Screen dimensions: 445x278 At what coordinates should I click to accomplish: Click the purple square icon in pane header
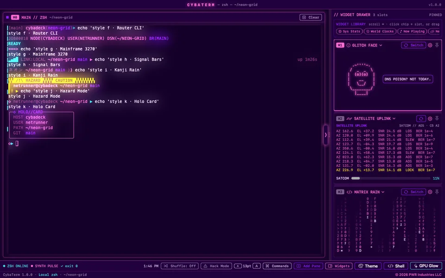tap(7, 17)
